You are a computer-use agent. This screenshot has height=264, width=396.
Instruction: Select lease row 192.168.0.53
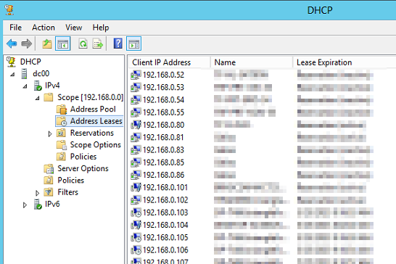[163, 88]
